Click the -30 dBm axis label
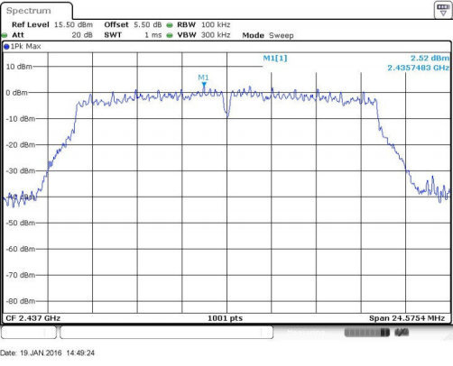 click(21, 171)
